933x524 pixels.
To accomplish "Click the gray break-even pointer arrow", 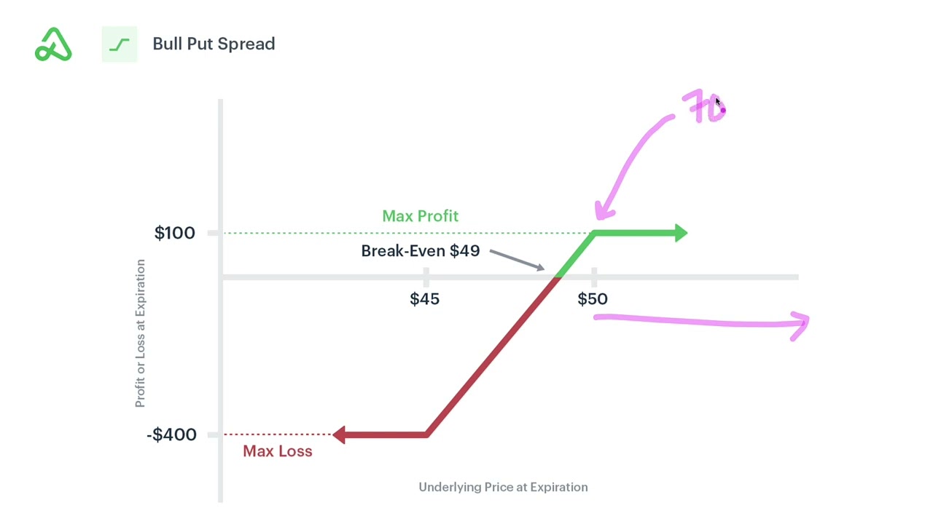I will click(x=518, y=260).
